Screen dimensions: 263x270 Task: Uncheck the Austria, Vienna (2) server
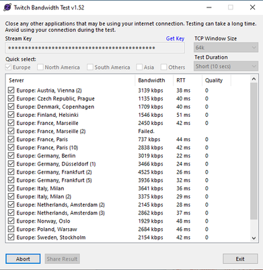[11, 90]
